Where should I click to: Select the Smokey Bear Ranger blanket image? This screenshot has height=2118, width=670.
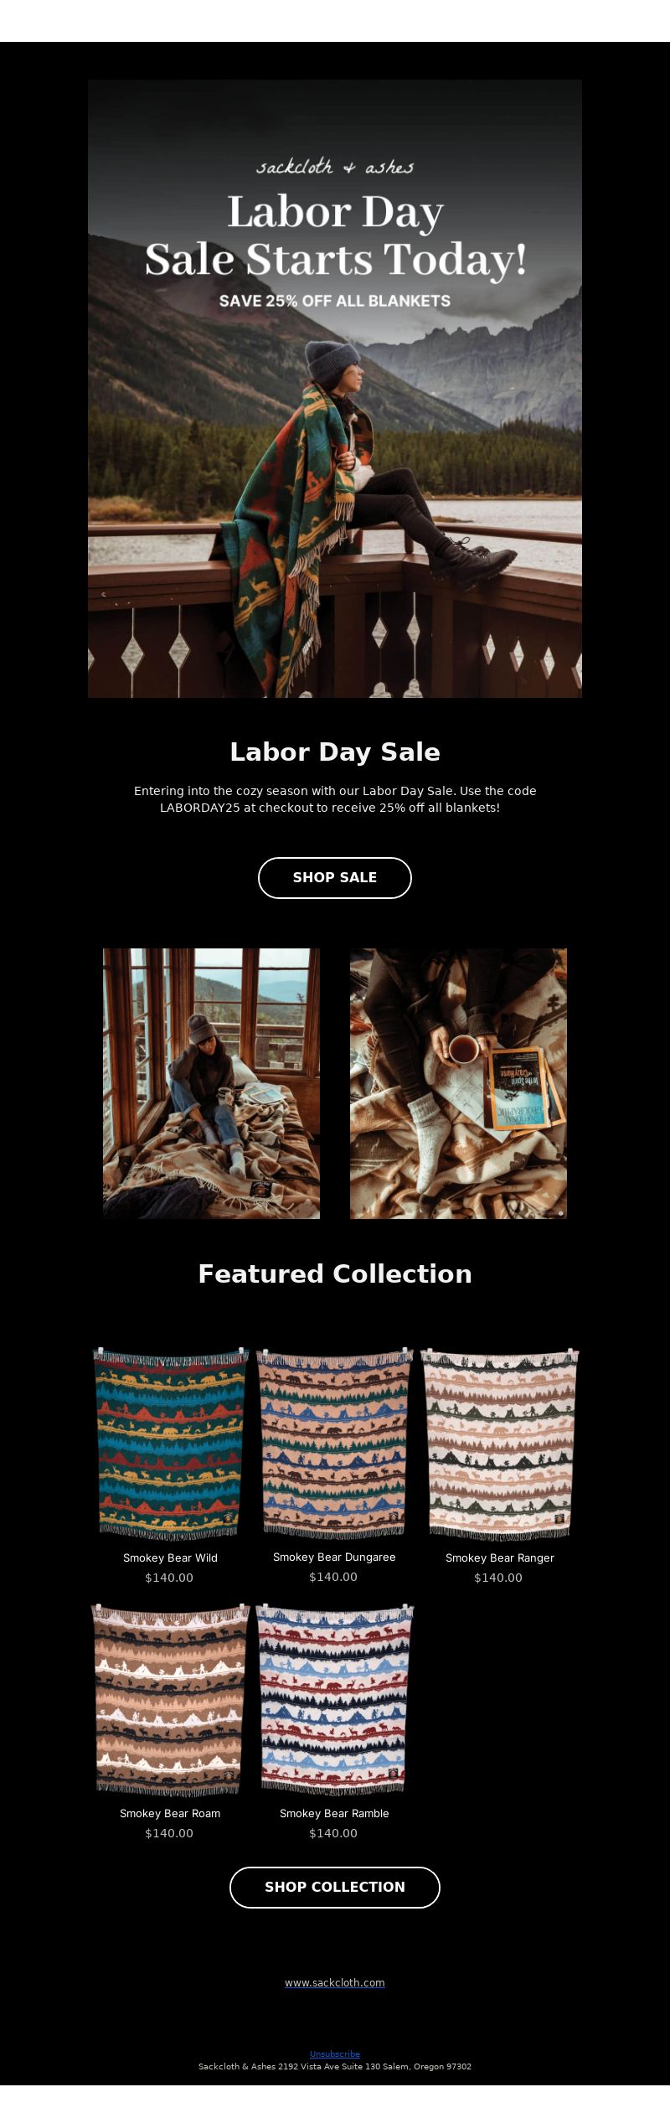pos(500,1443)
